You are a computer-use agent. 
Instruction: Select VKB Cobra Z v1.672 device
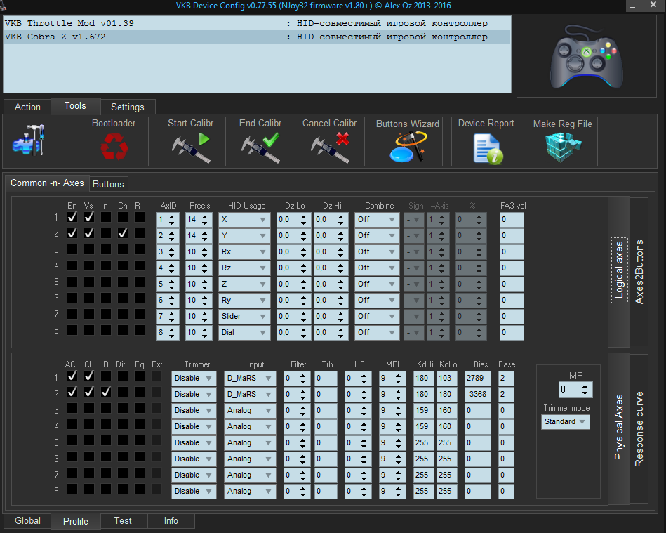(x=257, y=37)
